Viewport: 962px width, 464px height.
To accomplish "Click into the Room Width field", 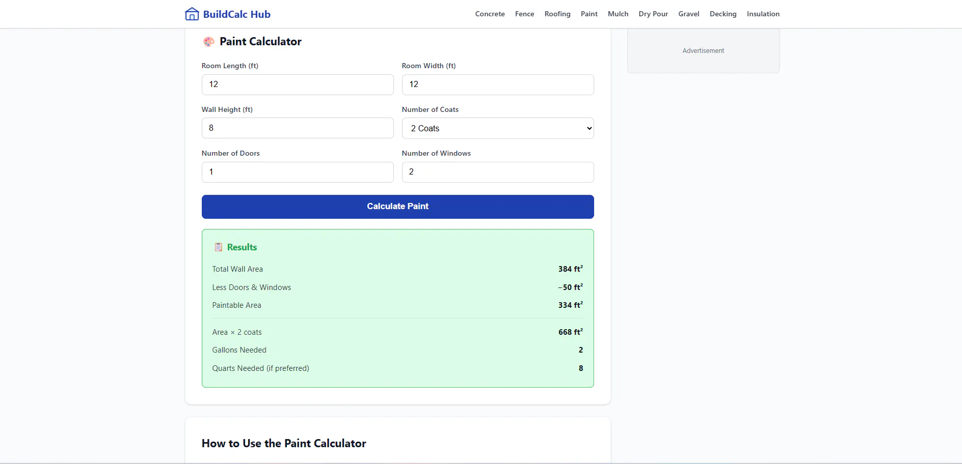I will click(498, 84).
